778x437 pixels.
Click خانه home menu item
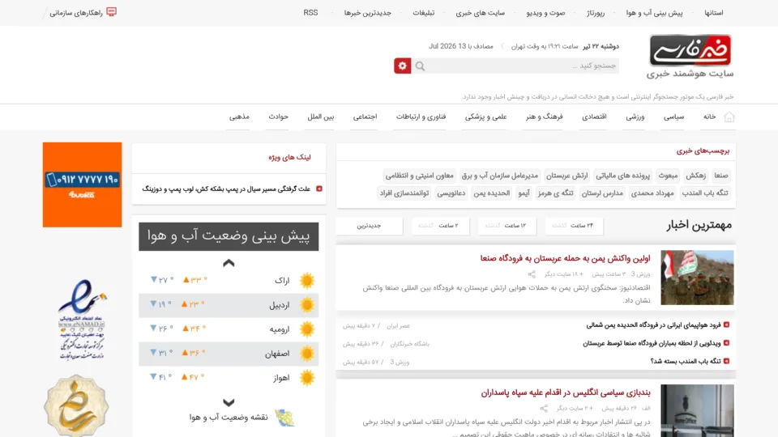click(x=710, y=117)
